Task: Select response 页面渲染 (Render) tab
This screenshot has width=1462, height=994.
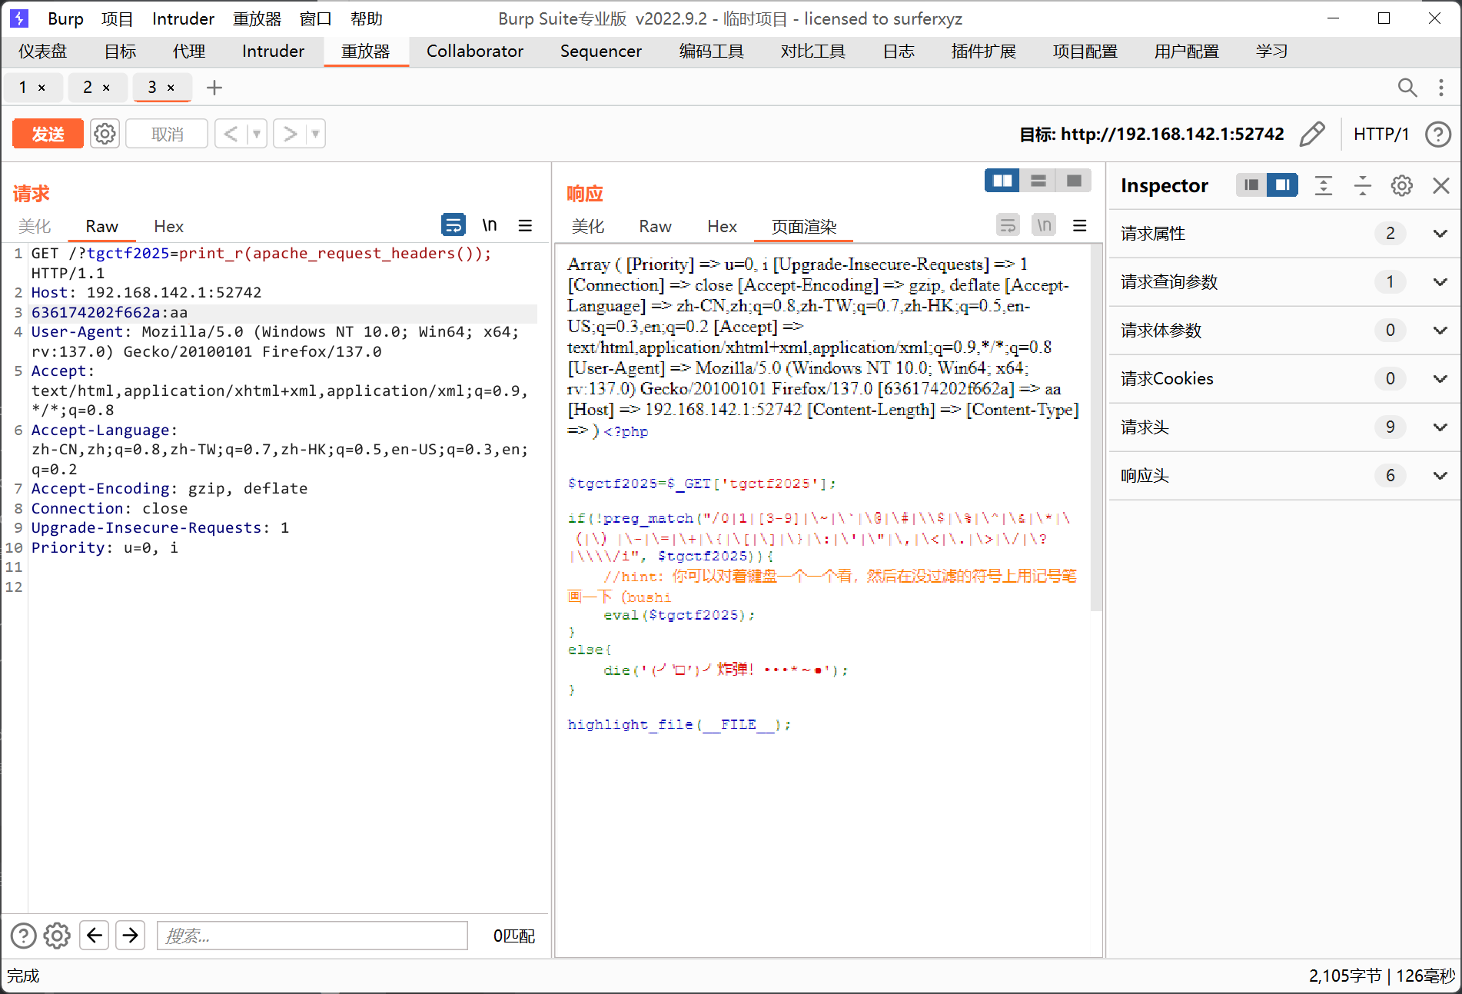Action: click(x=803, y=226)
